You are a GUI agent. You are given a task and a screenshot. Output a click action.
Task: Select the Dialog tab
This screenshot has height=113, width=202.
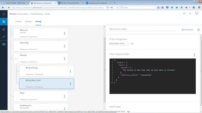point(39,21)
